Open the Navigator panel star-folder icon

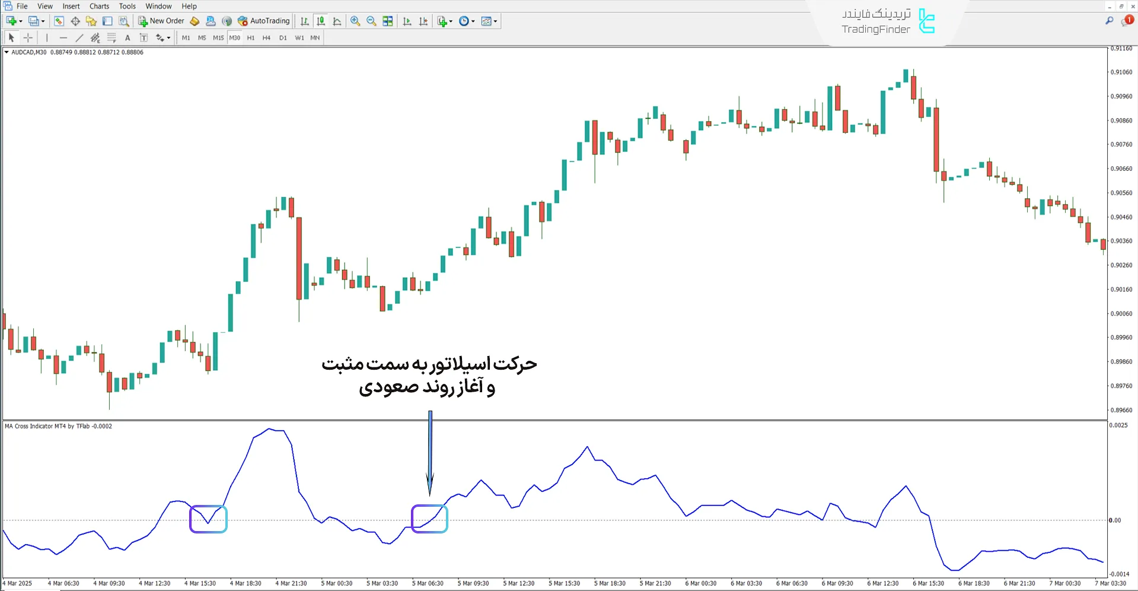(91, 21)
